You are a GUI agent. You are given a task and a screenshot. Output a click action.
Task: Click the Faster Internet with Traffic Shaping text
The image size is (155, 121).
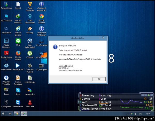tap(73, 50)
